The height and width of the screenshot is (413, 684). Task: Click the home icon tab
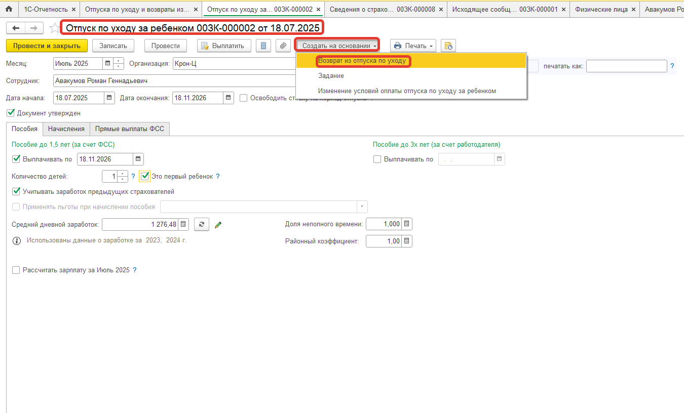pyautogui.click(x=9, y=9)
